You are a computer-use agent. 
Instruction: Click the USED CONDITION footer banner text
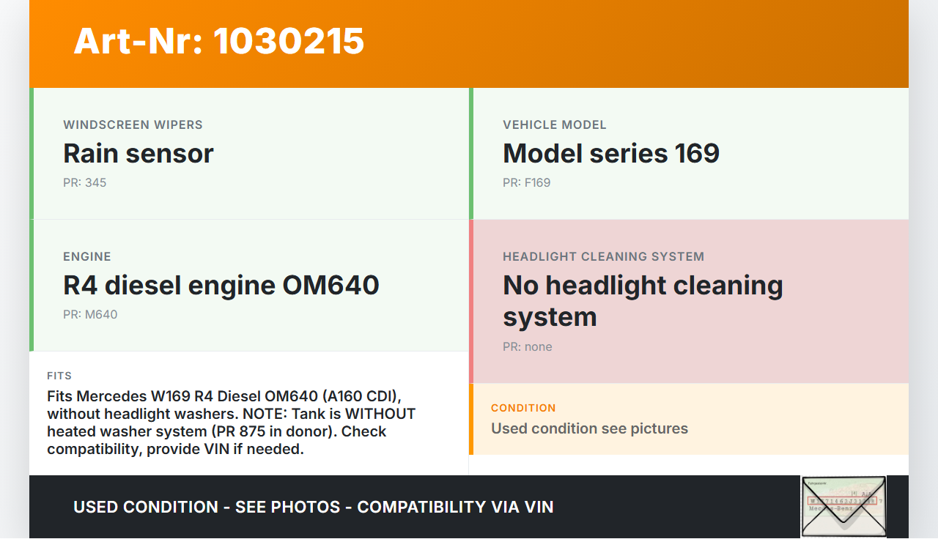(x=313, y=507)
